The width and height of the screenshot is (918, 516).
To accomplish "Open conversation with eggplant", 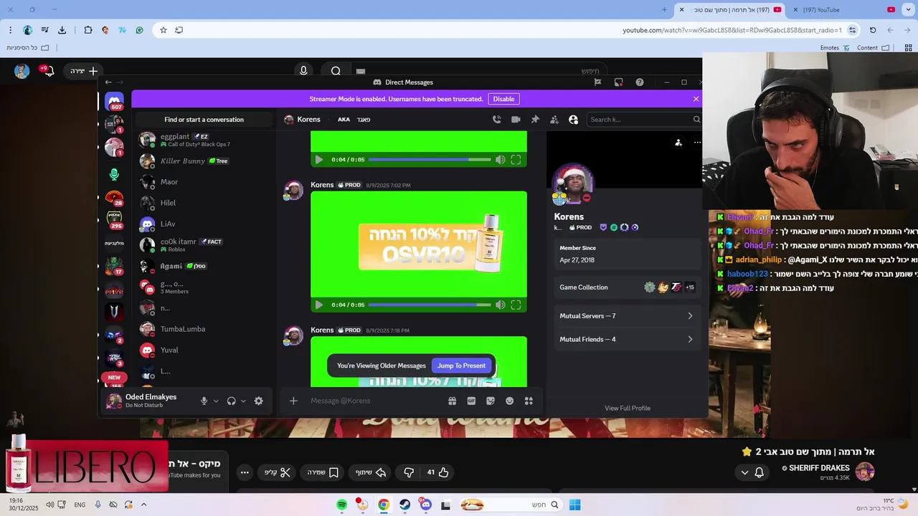I will (x=204, y=140).
